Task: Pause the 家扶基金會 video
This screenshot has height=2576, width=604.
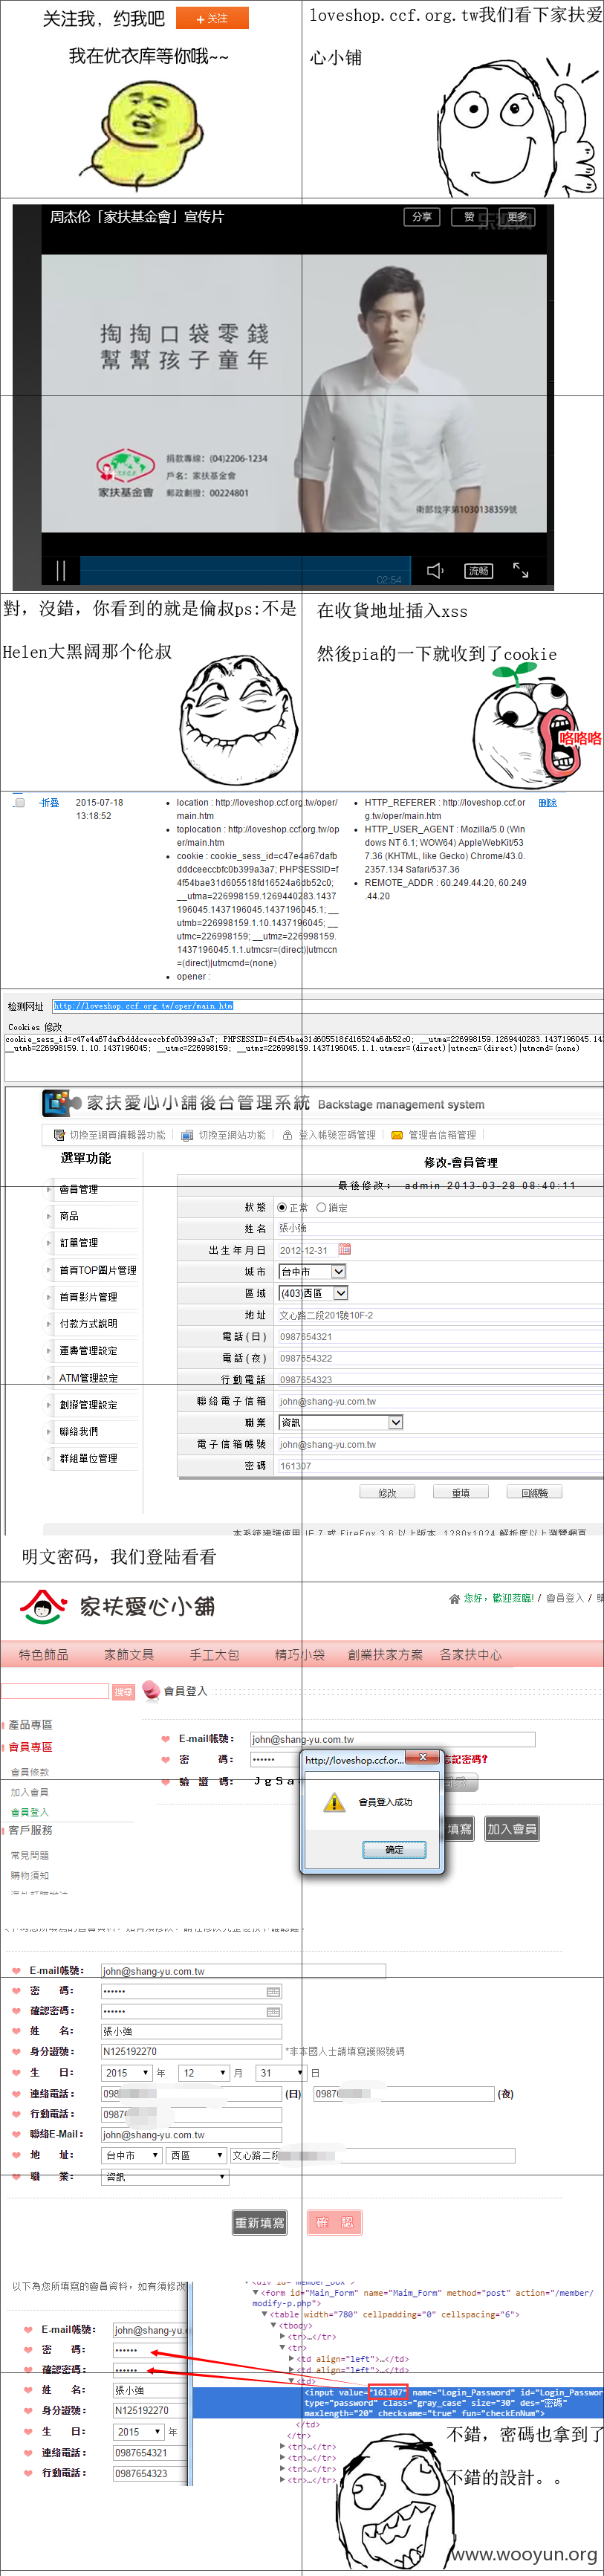Action: click(x=60, y=570)
